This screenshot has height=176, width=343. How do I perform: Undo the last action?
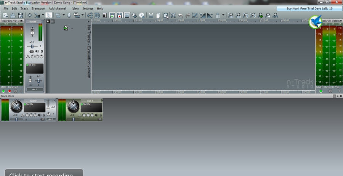point(181,15)
